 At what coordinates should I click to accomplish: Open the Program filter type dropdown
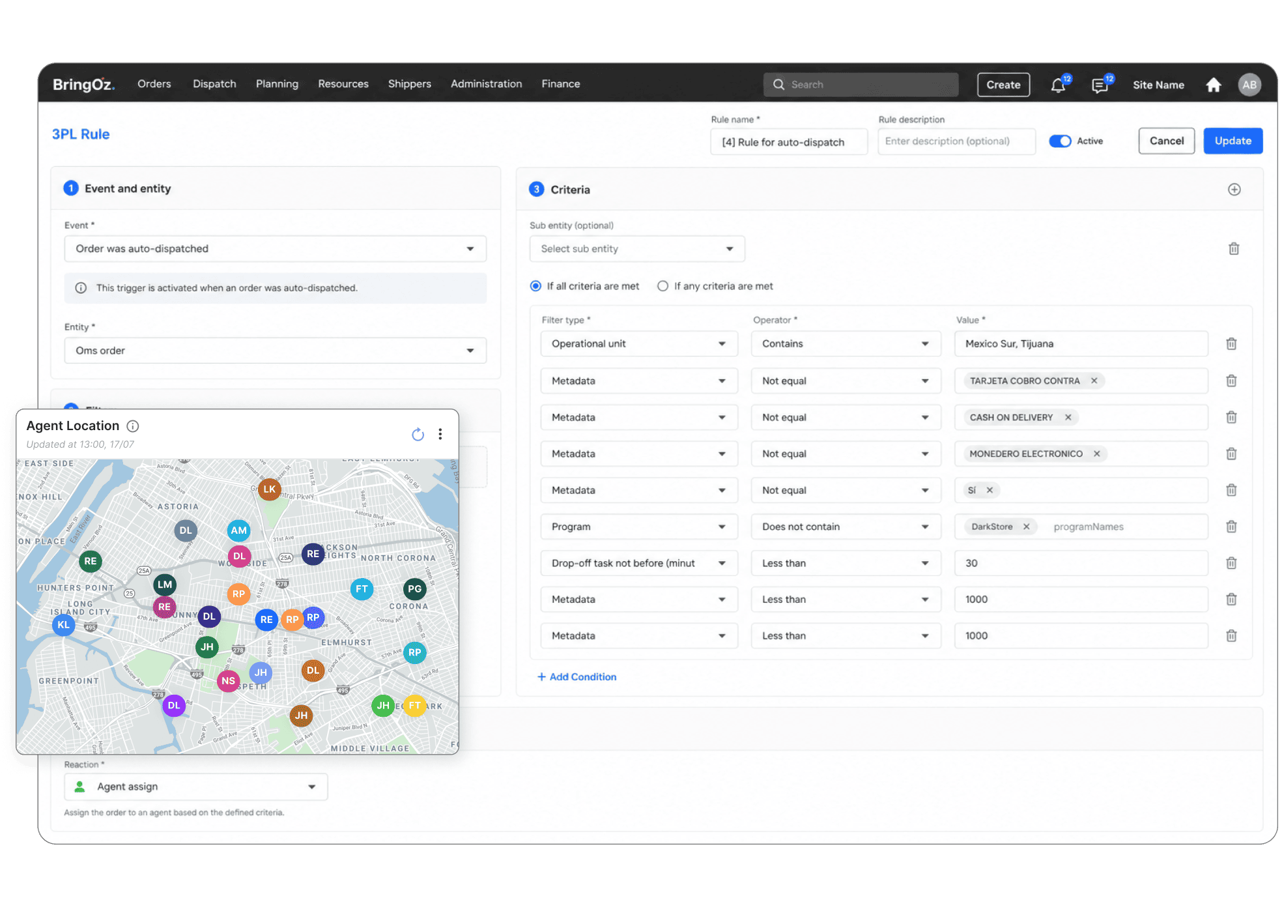638,527
